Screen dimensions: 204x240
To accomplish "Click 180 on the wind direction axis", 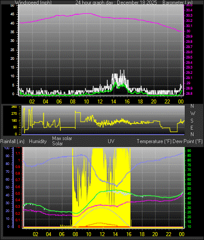I will [x=14, y=120].
